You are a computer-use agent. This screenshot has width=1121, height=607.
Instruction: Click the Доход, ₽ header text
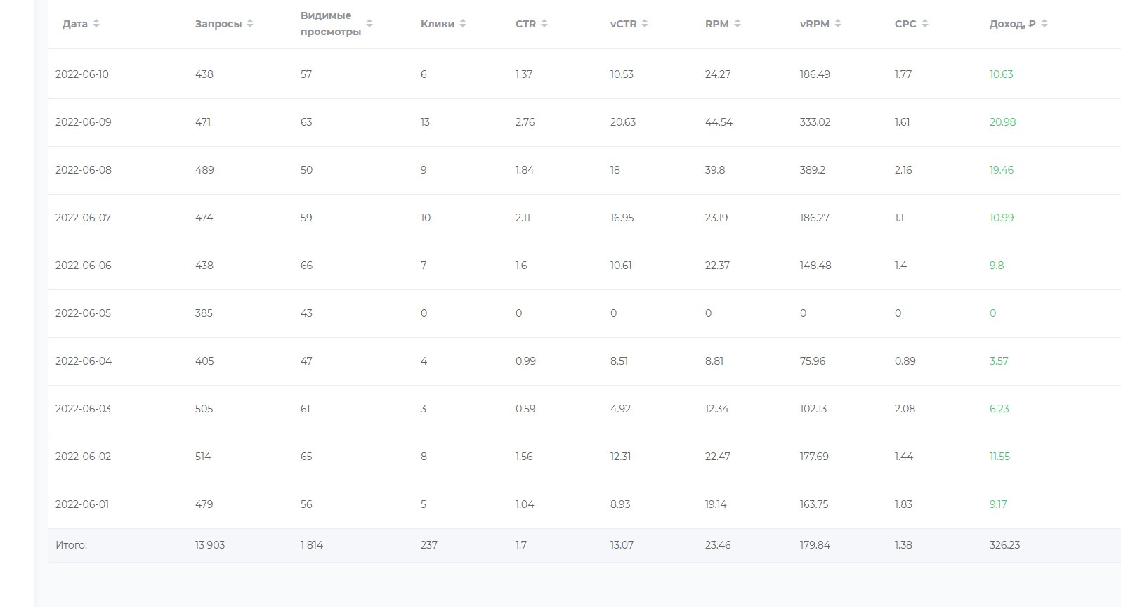pos(1012,24)
